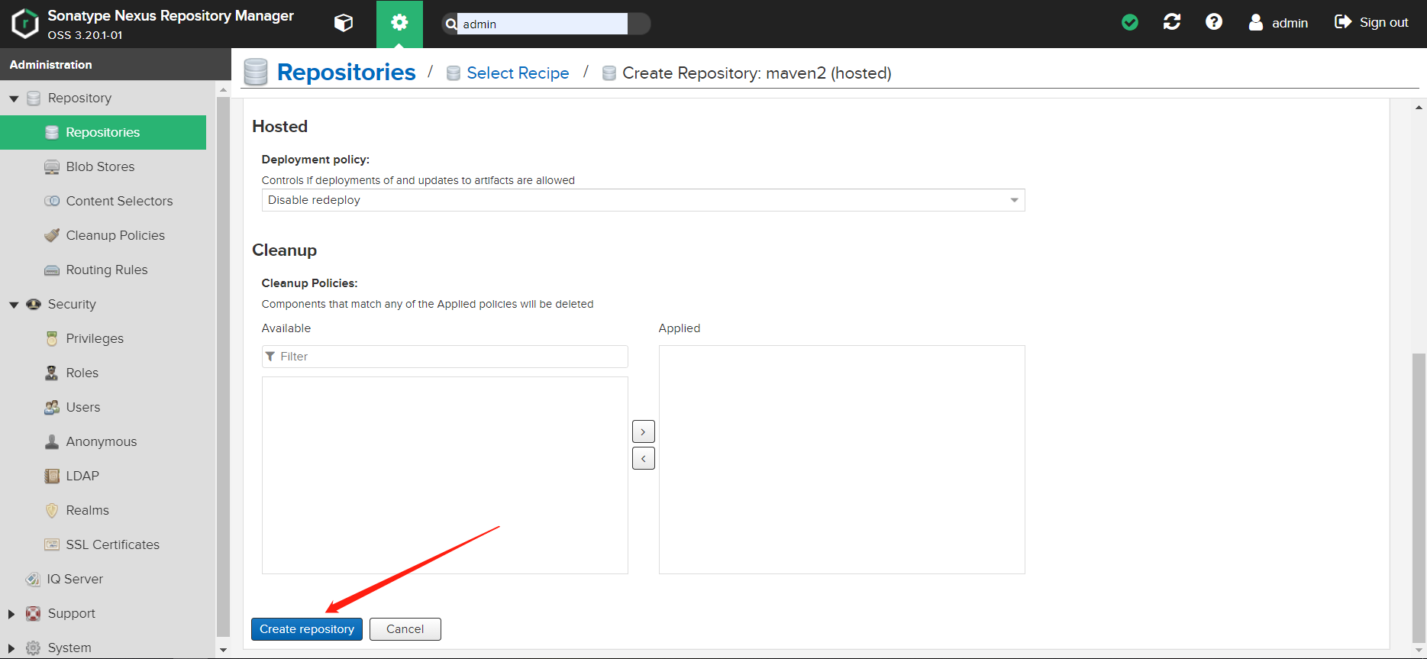Click the Anonymous user icon
1427x659 pixels.
[52, 441]
